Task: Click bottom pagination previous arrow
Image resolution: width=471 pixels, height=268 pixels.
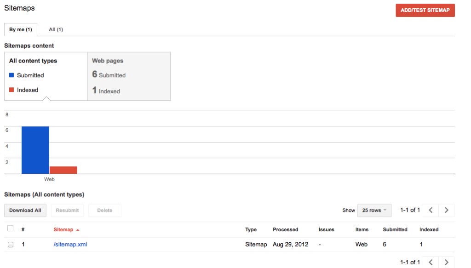Action: click(x=431, y=262)
